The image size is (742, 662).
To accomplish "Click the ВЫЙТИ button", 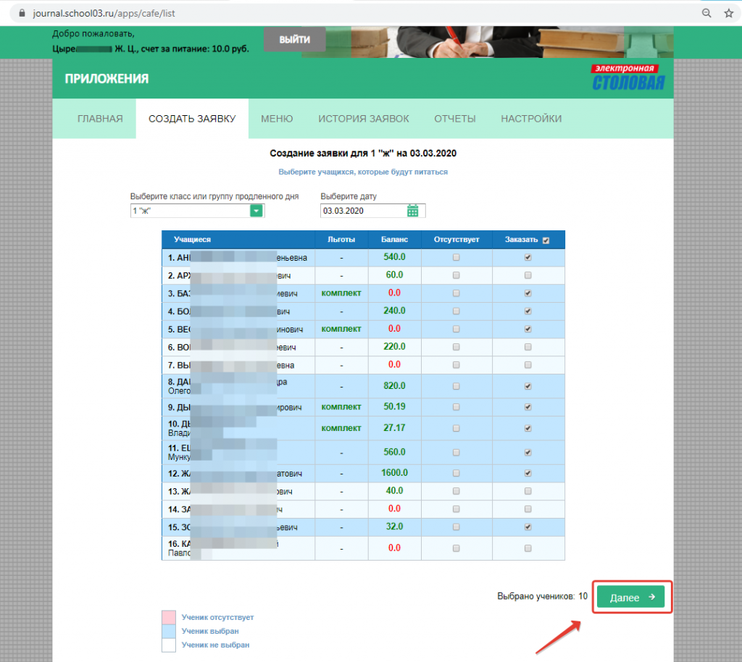I will pos(294,40).
